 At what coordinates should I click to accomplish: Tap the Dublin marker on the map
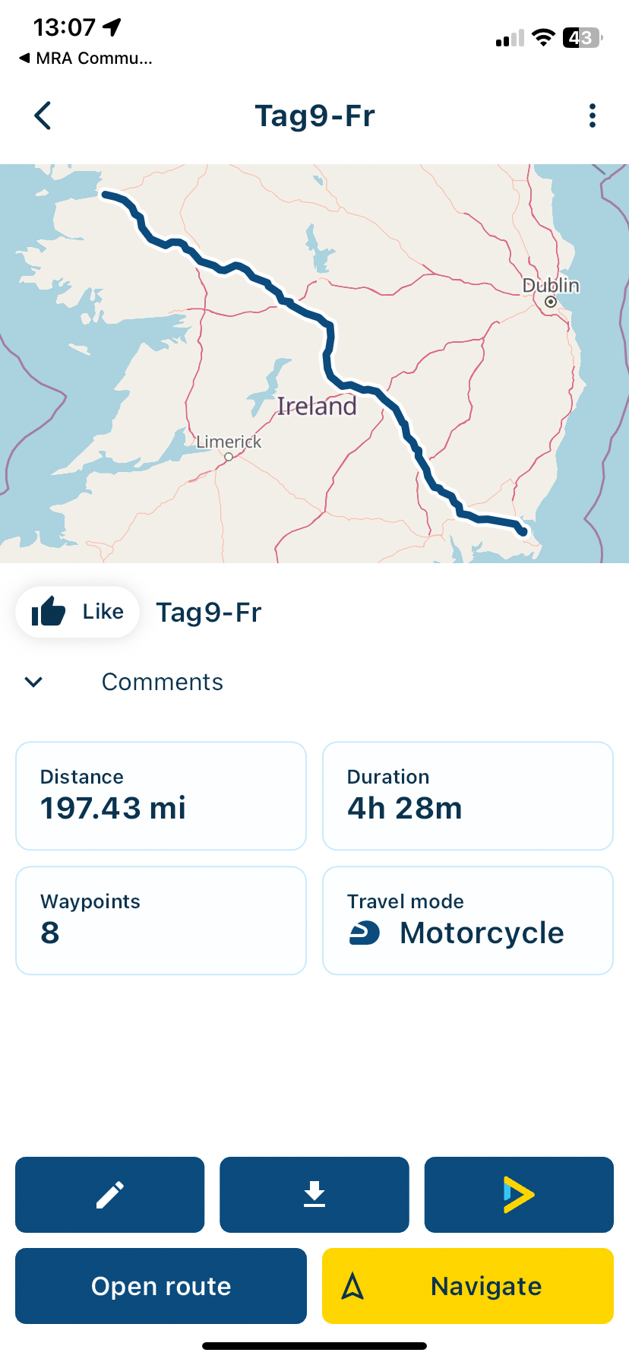551,302
